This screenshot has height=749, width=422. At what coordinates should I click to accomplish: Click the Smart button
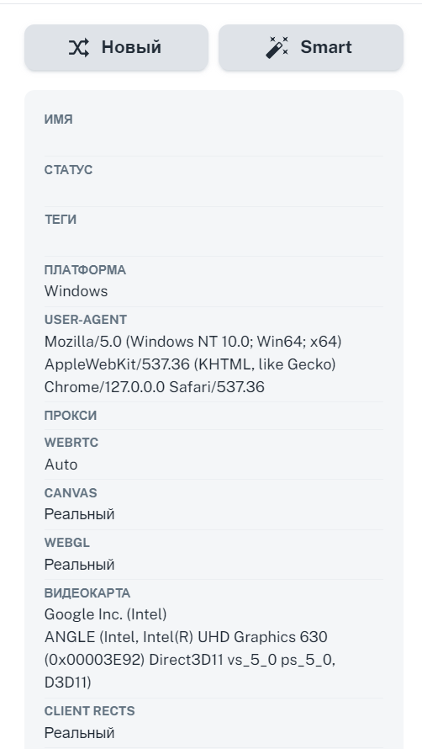click(311, 47)
